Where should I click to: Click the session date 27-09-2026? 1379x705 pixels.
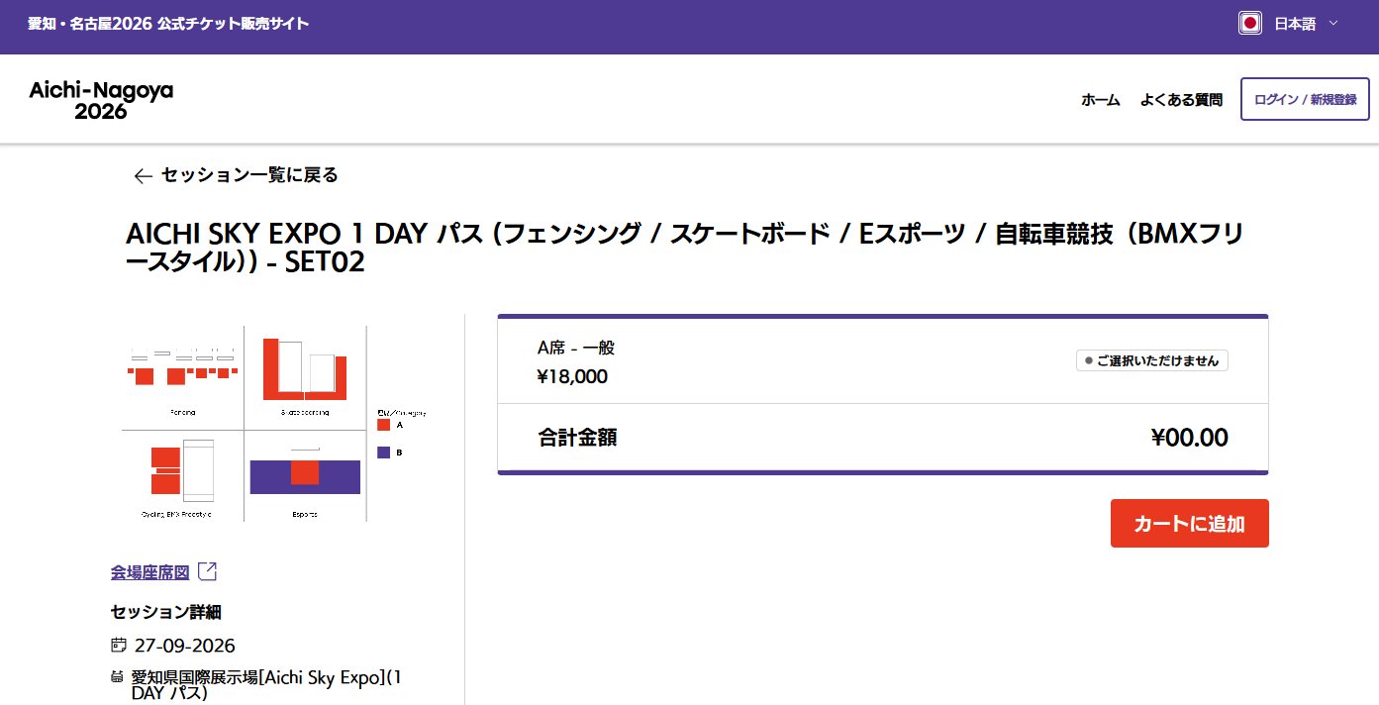185,646
